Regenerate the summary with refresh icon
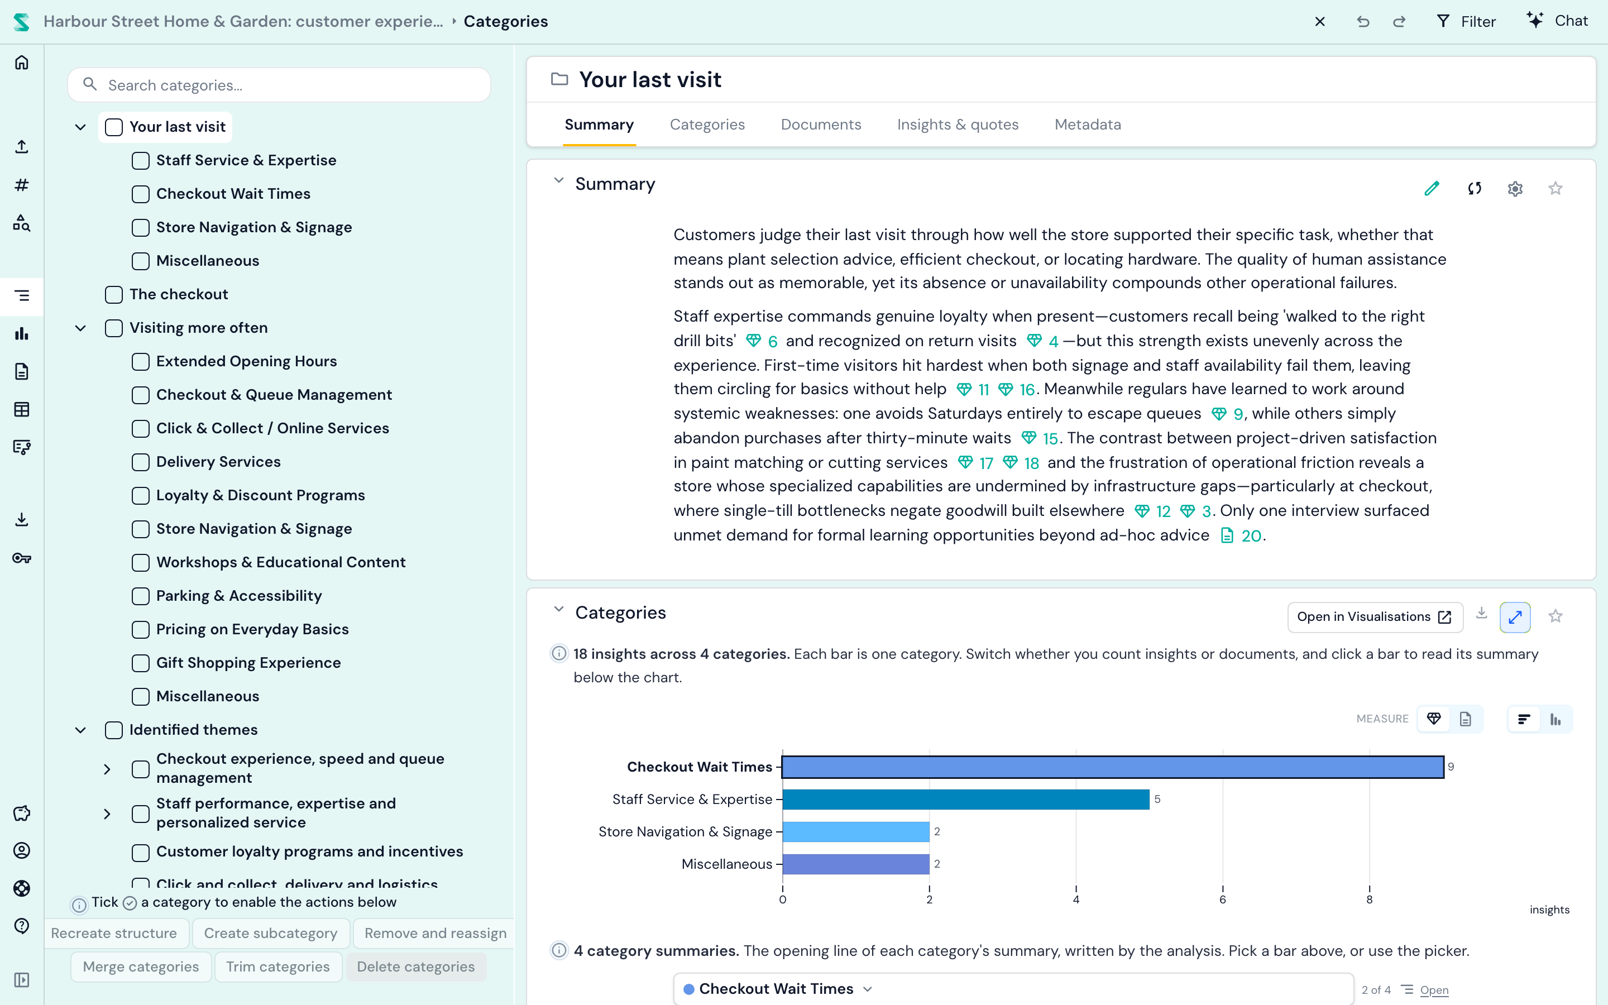Image resolution: width=1608 pixels, height=1005 pixels. click(x=1475, y=189)
